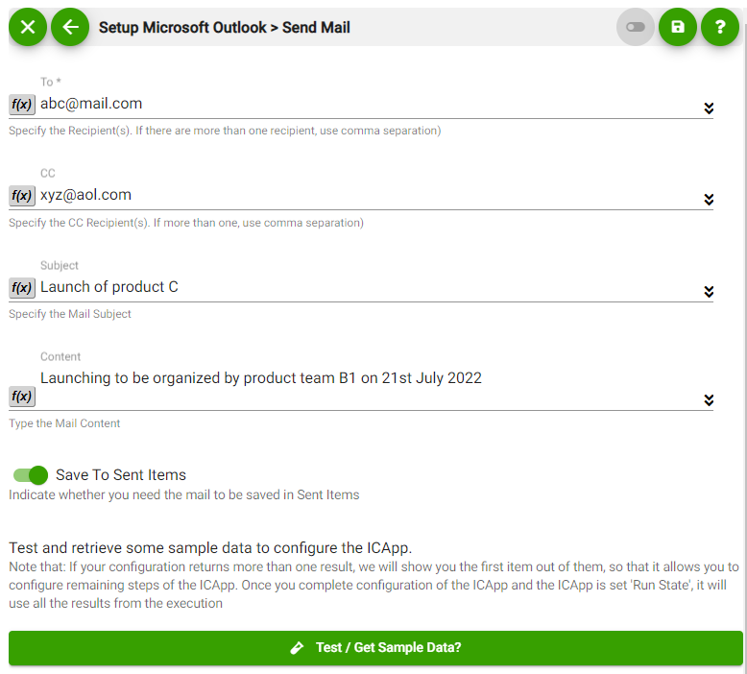Expand the Content field options chevron
The height and width of the screenshot is (674, 747).
pyautogui.click(x=709, y=400)
